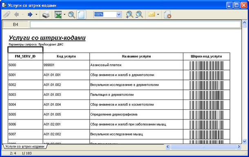The image size is (249, 157).
Task: Click the Параметры запроса: Прейскурант ДМС line
Action: pos(36,44)
